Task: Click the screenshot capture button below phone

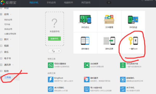Action: 53,51
